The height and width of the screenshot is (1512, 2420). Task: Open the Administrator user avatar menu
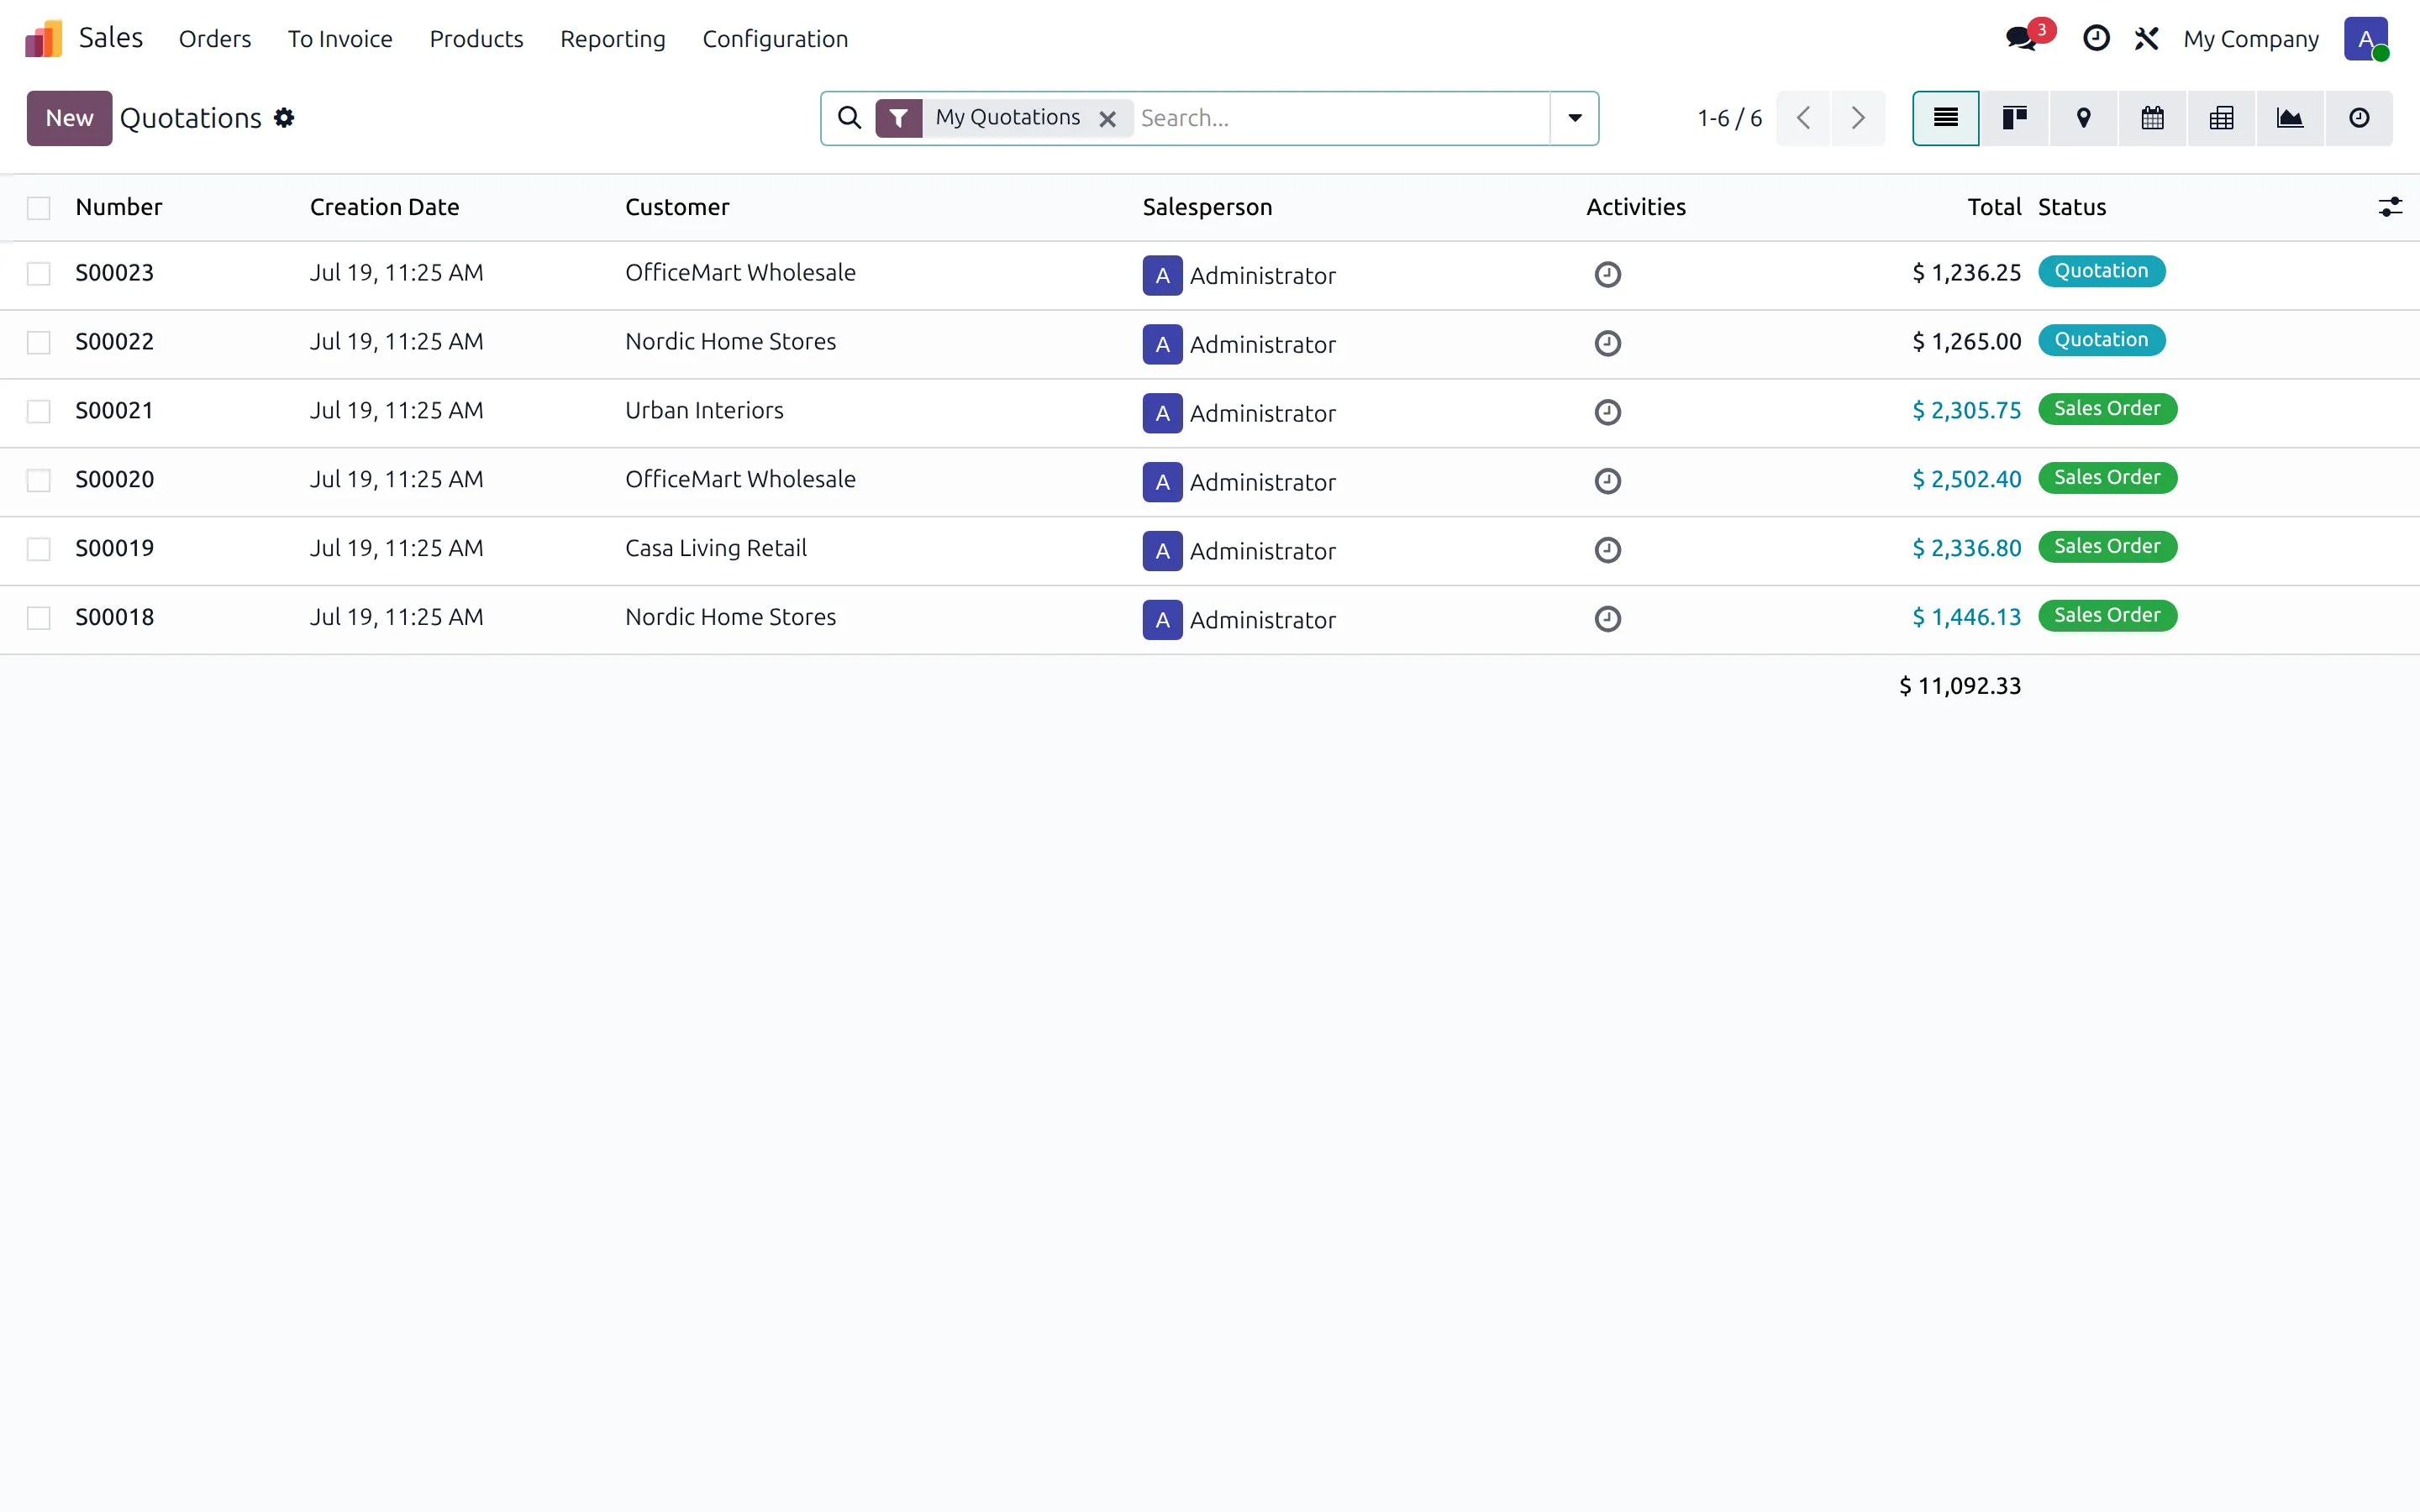pyautogui.click(x=2365, y=39)
